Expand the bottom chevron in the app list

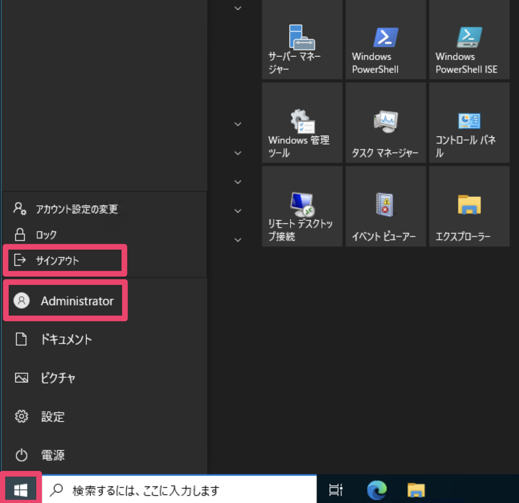point(238,240)
